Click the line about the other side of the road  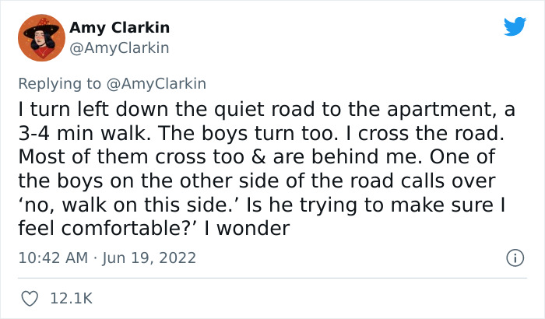click(x=256, y=181)
